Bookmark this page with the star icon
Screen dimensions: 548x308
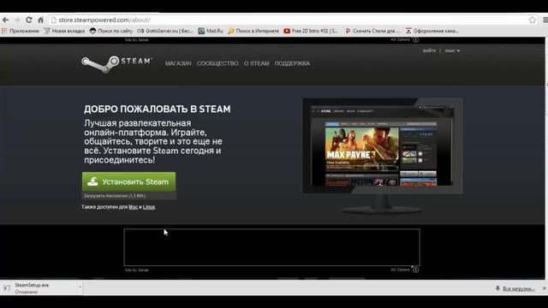(x=532, y=21)
